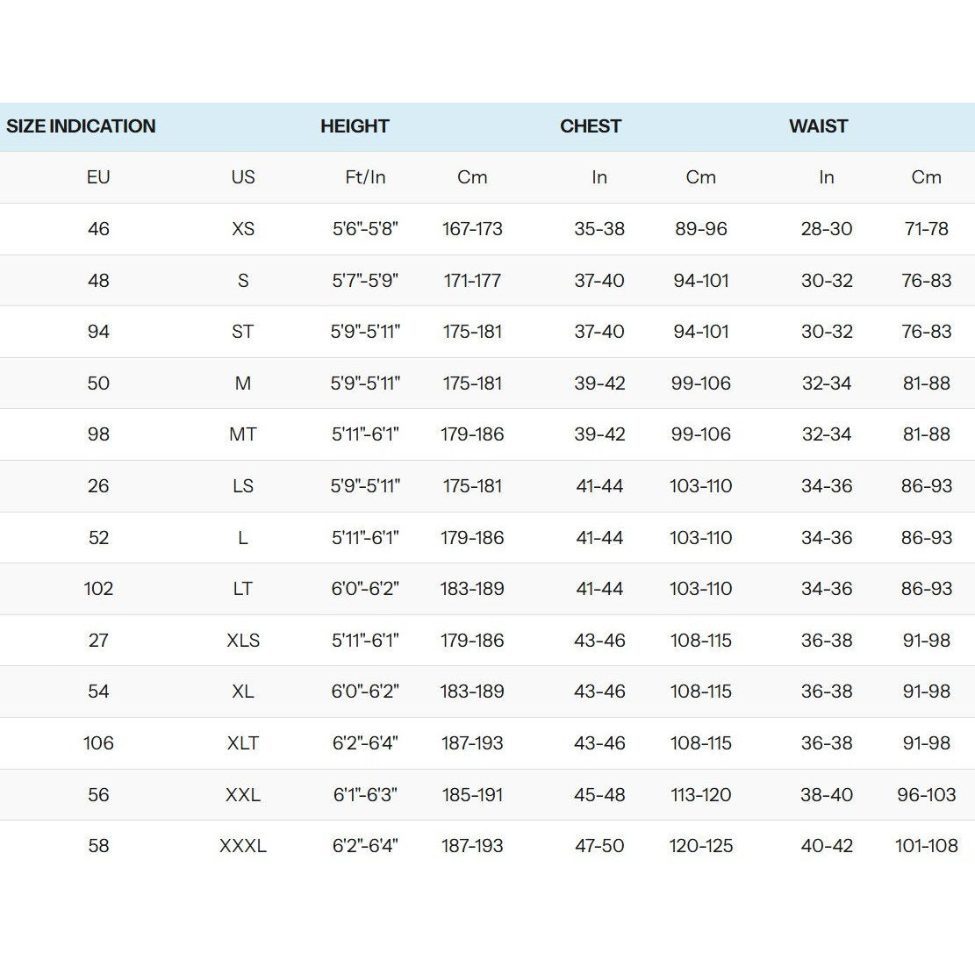Select the CHEST column header

coord(590,126)
